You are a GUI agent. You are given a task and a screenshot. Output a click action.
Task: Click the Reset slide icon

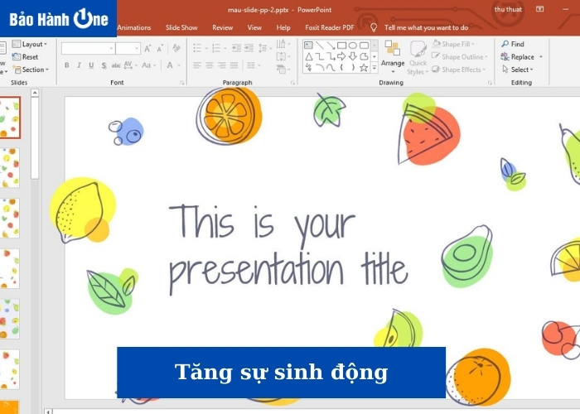tap(17, 57)
